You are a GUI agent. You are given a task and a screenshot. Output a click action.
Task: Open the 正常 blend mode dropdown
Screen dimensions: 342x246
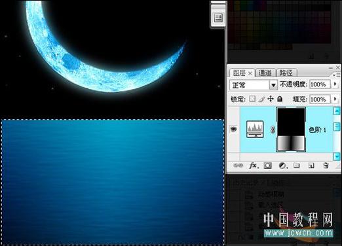[273, 85]
